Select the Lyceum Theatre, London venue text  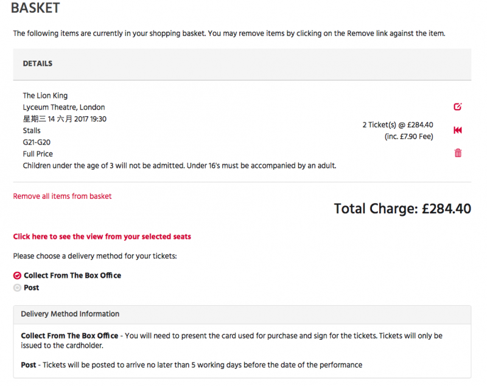[x=64, y=107]
